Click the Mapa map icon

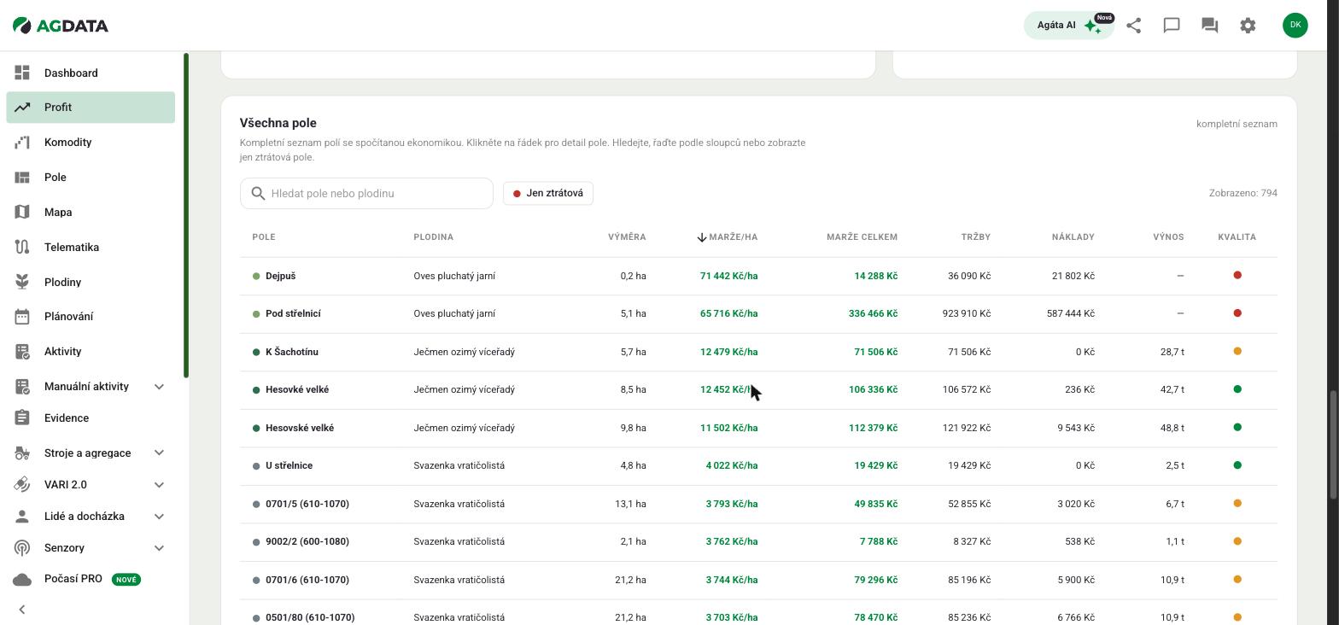[x=22, y=212]
